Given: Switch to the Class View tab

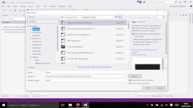Looking at the screenshot, I should [169, 96].
